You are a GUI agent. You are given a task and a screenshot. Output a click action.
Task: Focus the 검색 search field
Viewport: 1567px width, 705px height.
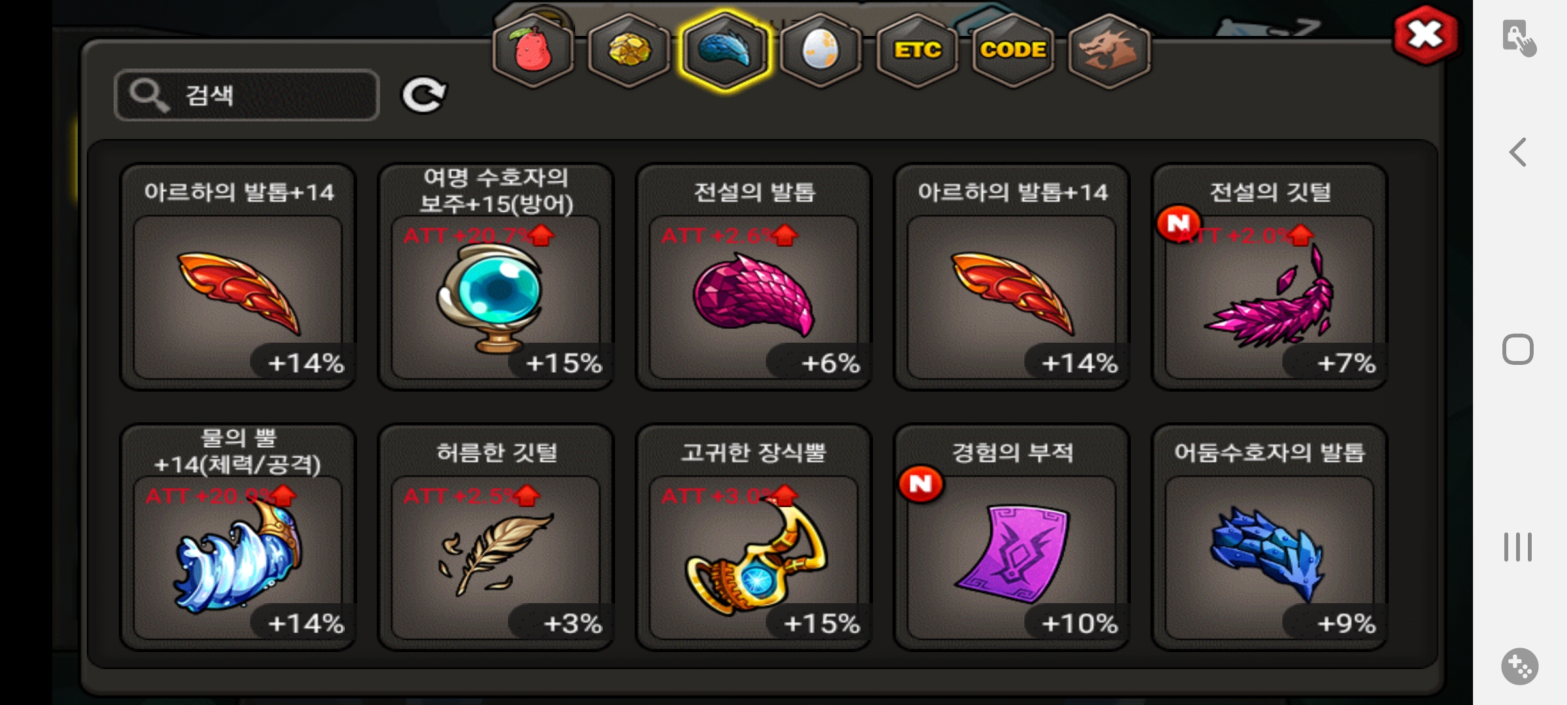[x=247, y=95]
